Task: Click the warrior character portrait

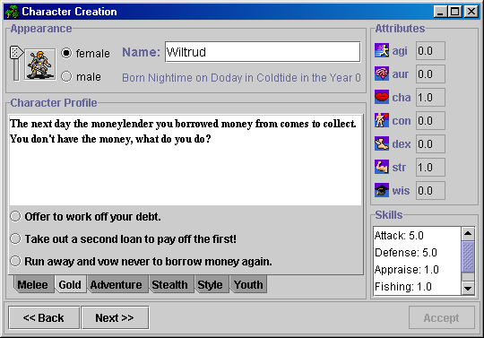Action: (40, 65)
